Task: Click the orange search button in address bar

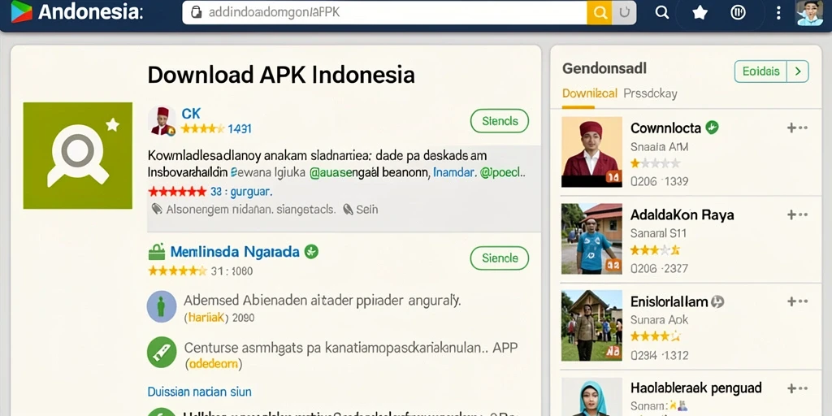Action: [x=600, y=13]
